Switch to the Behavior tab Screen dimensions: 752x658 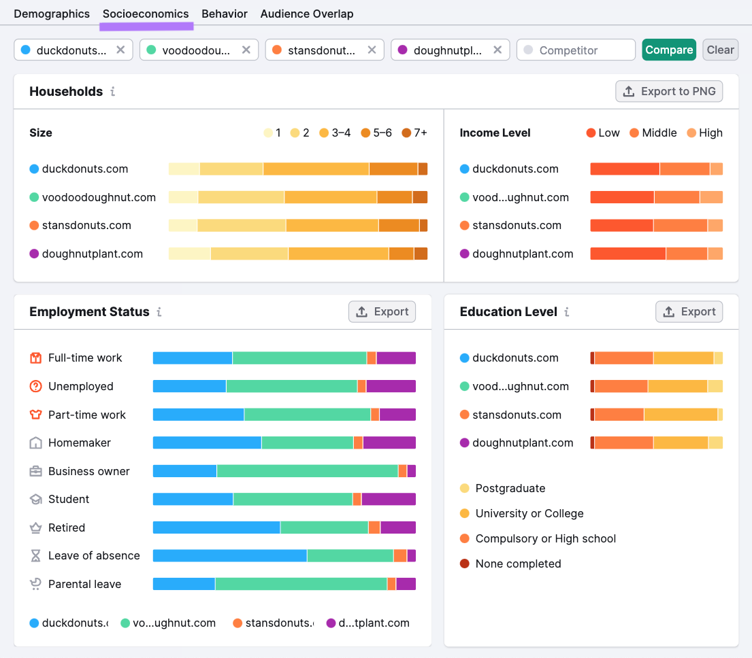(225, 14)
